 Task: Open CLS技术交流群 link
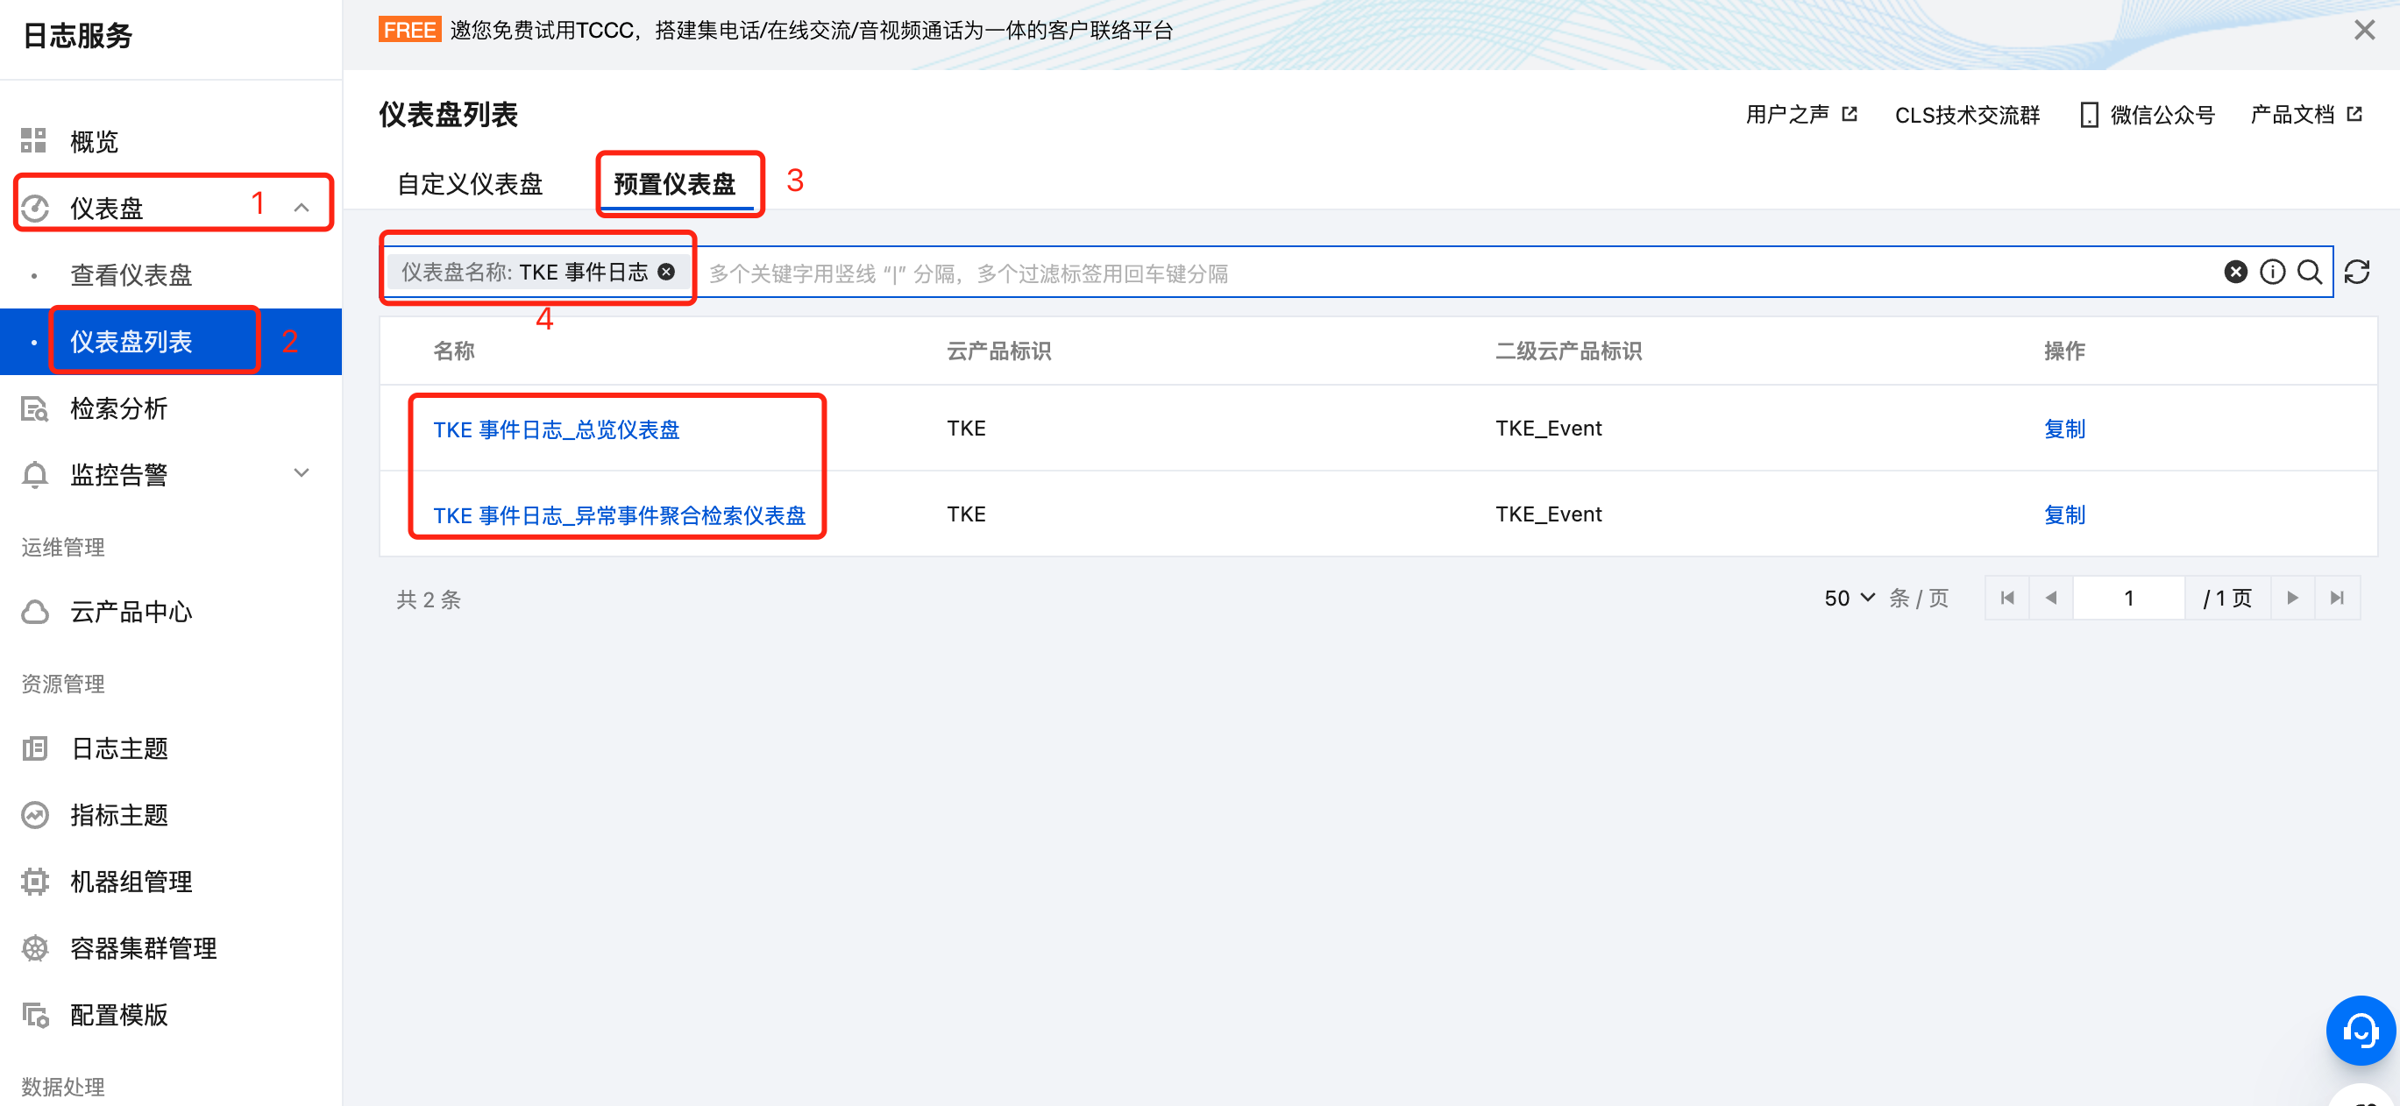coord(1967,115)
